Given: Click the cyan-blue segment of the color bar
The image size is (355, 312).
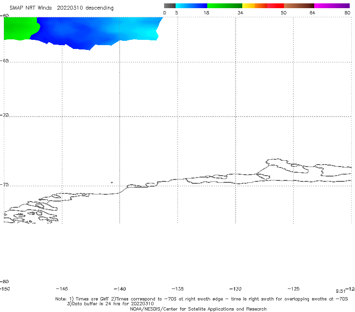Looking at the screenshot, I should pyautogui.click(x=191, y=6).
